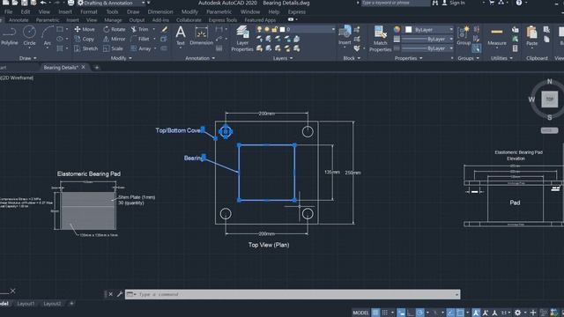Toggle MODEL space button in status bar
The height and width of the screenshot is (317, 564).
tap(360, 313)
